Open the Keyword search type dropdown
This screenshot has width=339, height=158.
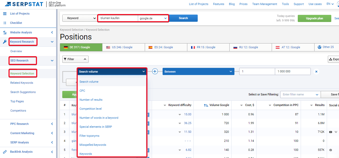click(x=80, y=18)
